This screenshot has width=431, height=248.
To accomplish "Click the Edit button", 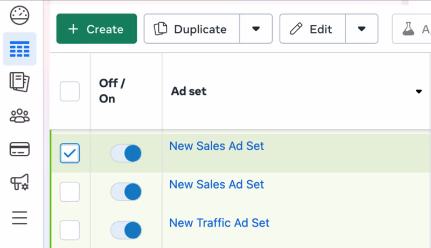I will click(312, 29).
